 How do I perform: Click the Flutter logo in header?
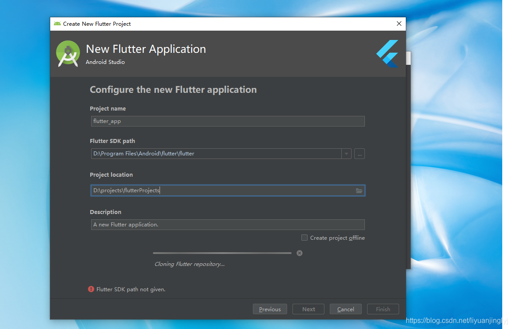[387, 54]
